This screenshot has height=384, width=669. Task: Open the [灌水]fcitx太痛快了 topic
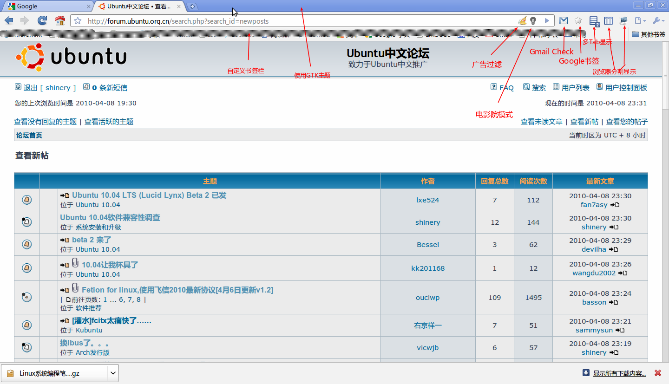tap(112, 321)
